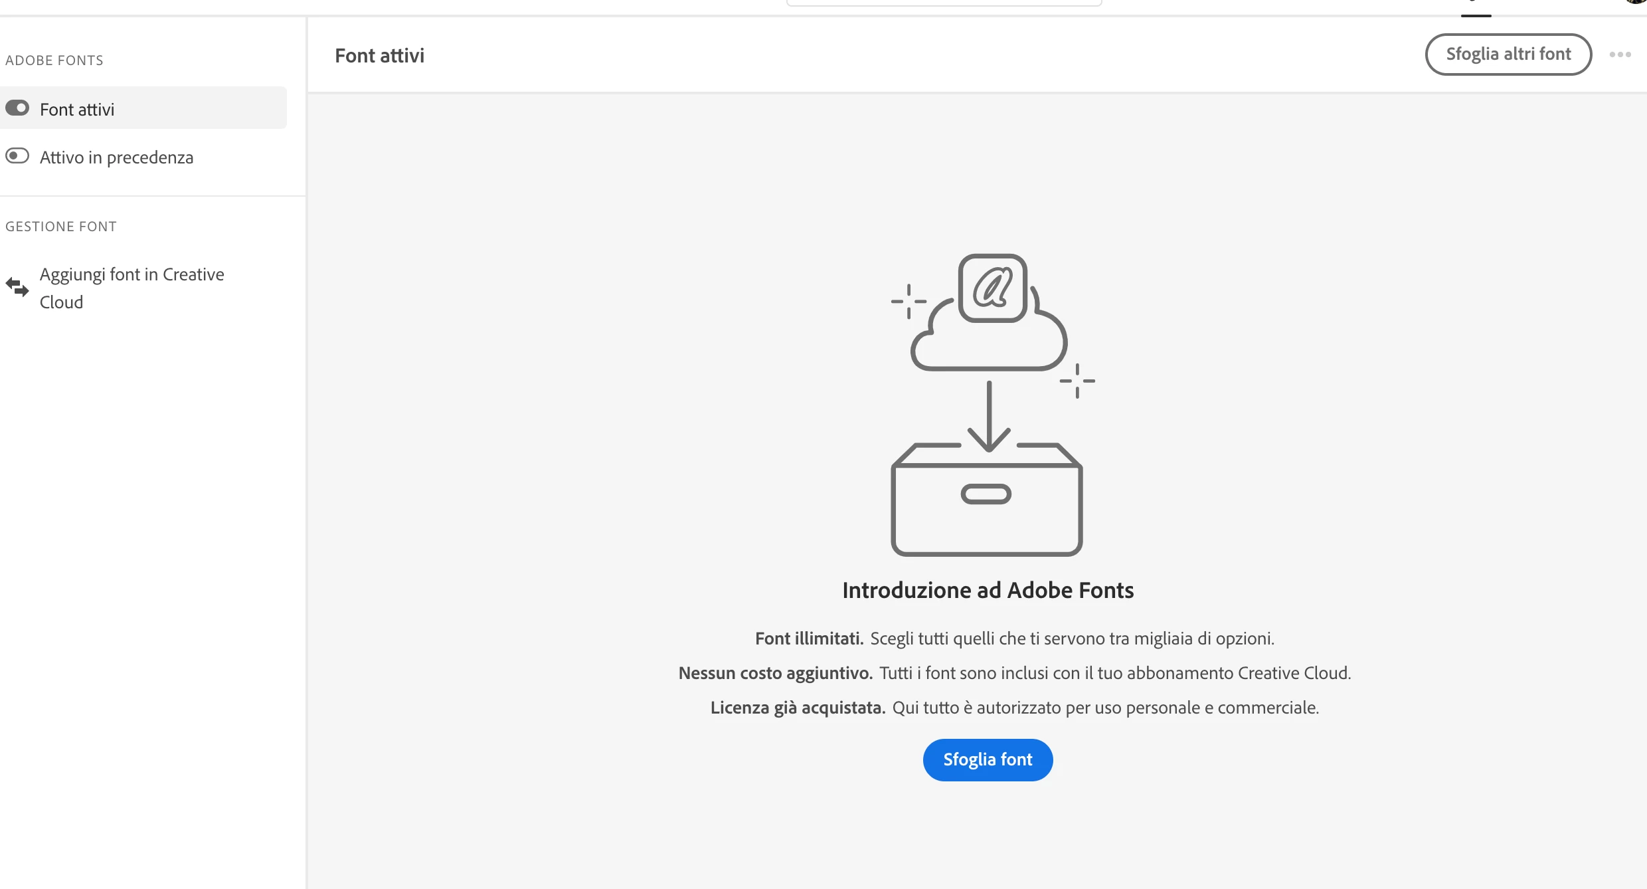
Task: Click the Font attivi page heading
Action: [379, 56]
